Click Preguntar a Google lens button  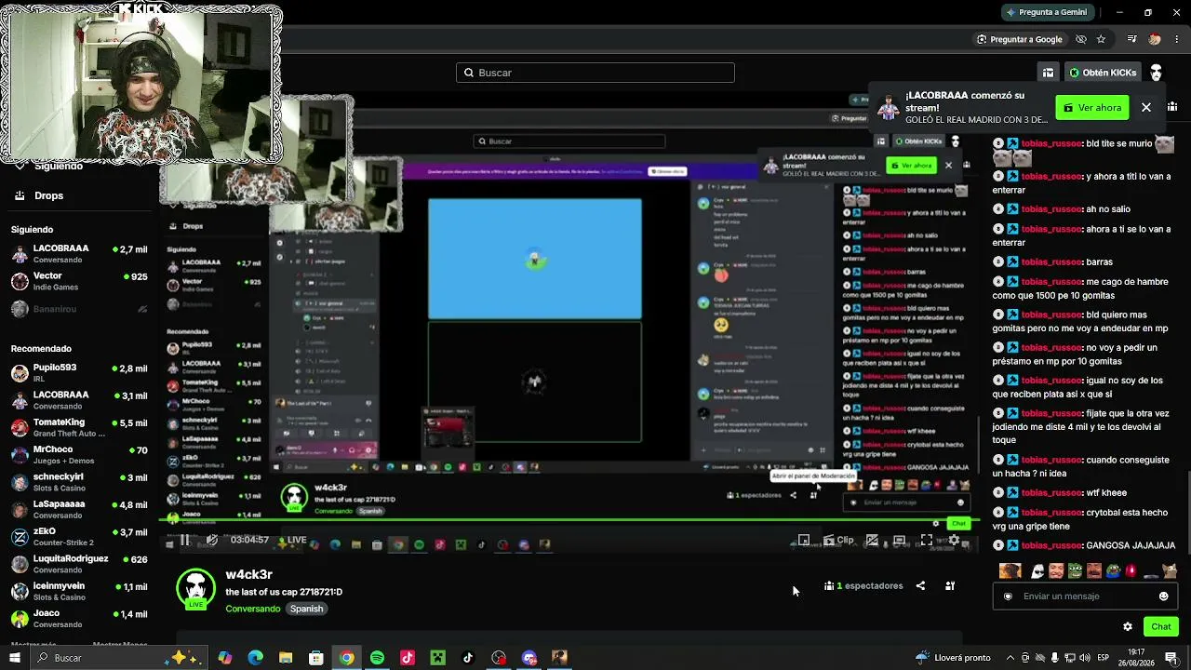click(1019, 39)
